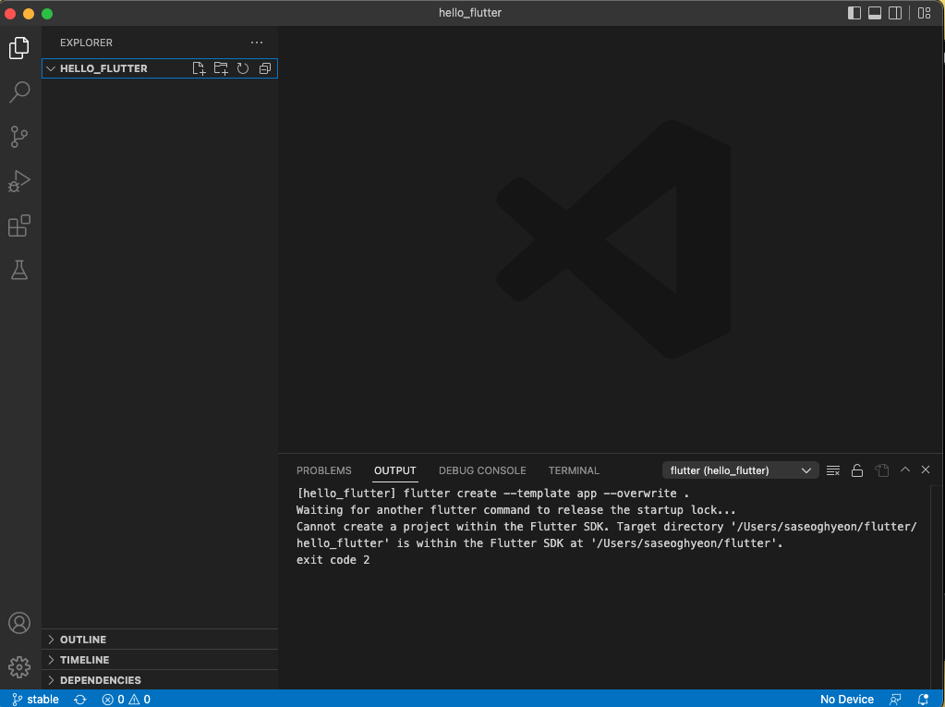
Task: Toggle output auto-scroll lock
Action: tap(857, 470)
